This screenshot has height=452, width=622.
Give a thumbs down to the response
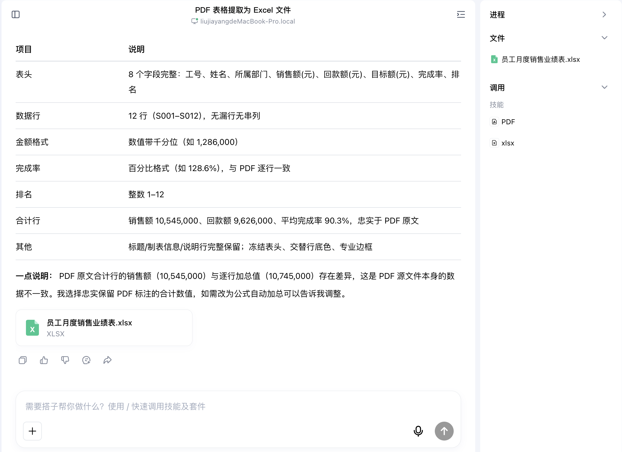pyautogui.click(x=65, y=360)
